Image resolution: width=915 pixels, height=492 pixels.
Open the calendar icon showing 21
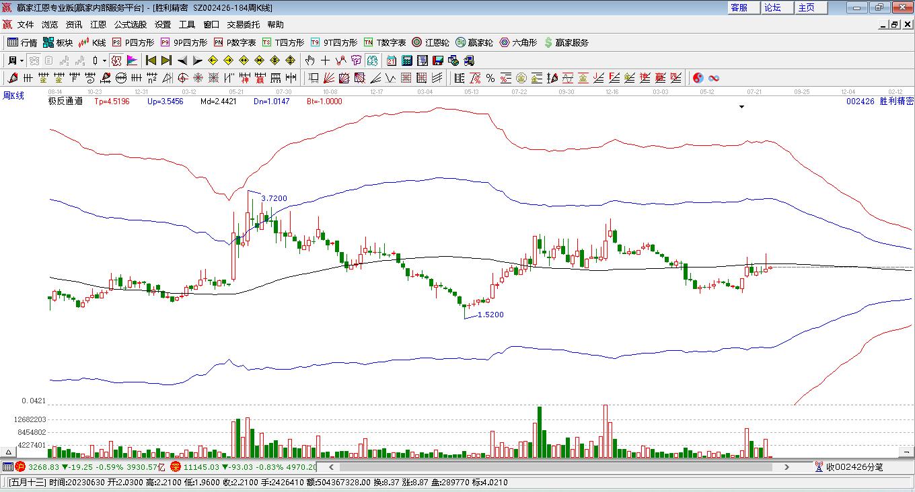pyautogui.click(x=391, y=60)
